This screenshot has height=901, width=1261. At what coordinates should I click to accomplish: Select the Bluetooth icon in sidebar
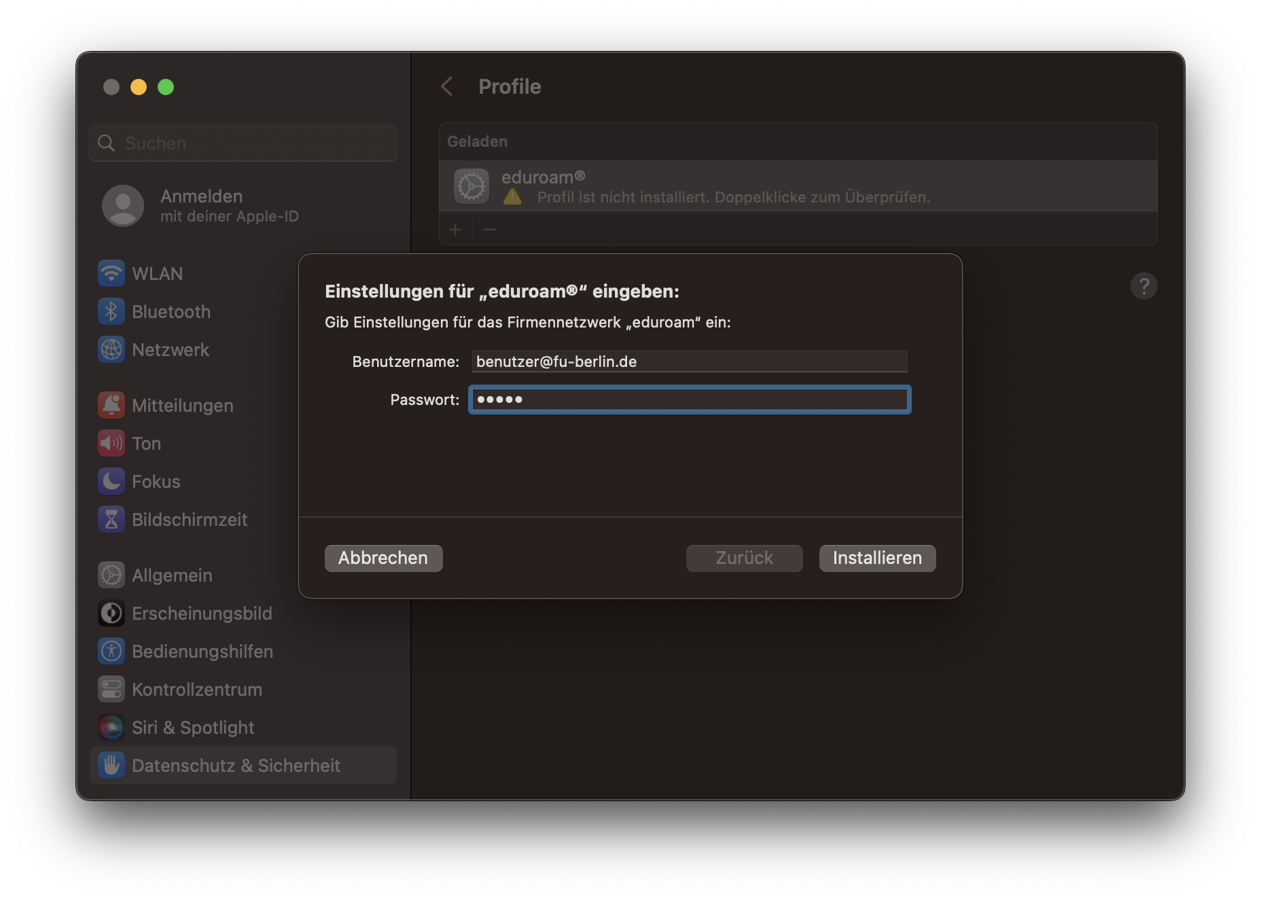click(x=111, y=312)
